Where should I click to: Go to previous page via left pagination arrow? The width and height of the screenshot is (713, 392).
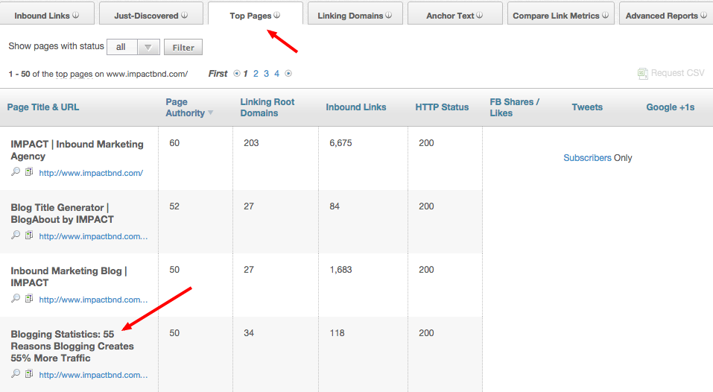[x=236, y=73]
